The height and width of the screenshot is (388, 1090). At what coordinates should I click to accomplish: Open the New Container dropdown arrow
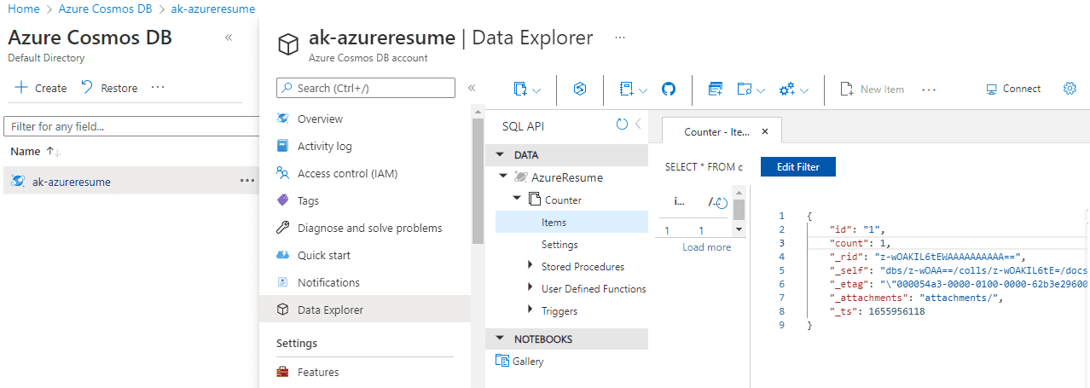pyautogui.click(x=537, y=90)
